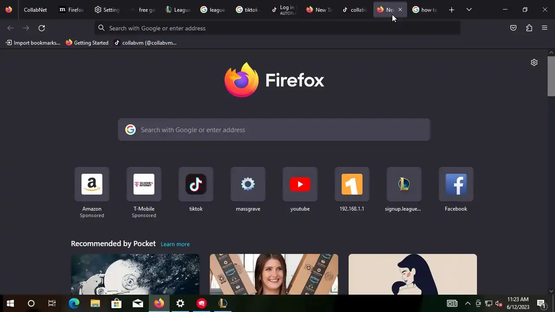The height and width of the screenshot is (312, 555).
Task: Open the 192.168.1.1 shortcut tile
Action: [x=352, y=184]
